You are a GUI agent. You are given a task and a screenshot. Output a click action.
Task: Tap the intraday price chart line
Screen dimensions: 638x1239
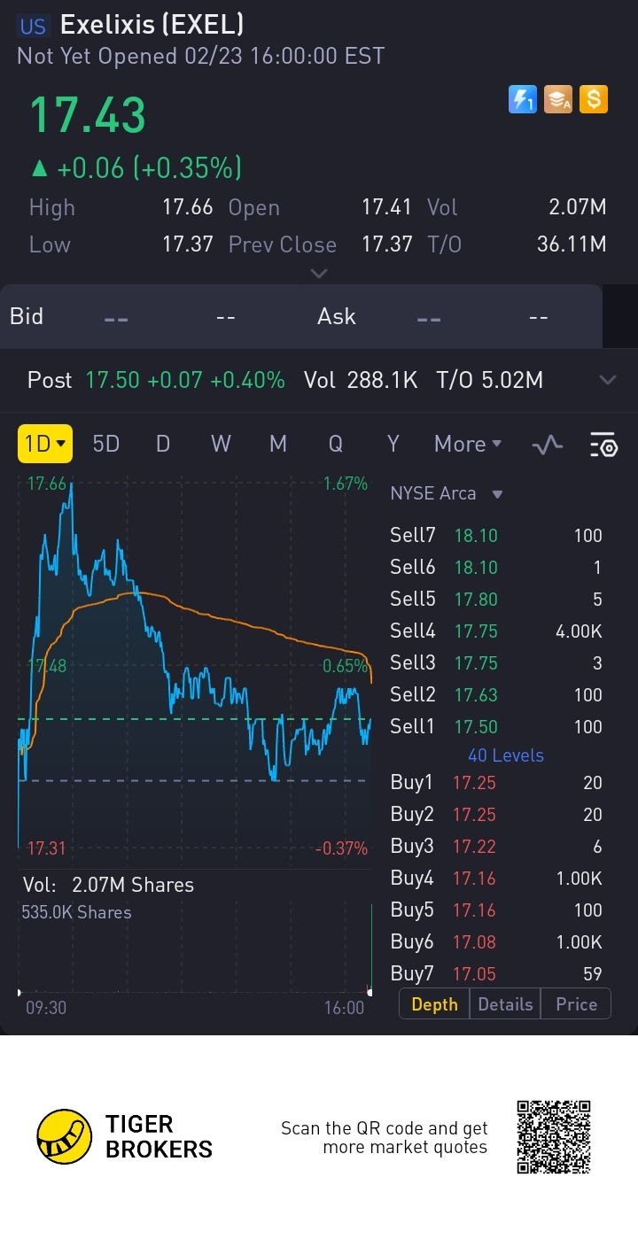pos(195,664)
